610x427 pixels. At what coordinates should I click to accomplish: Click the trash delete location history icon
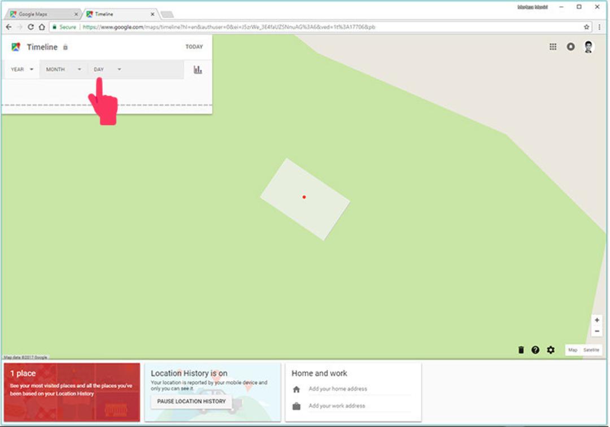[x=521, y=350]
